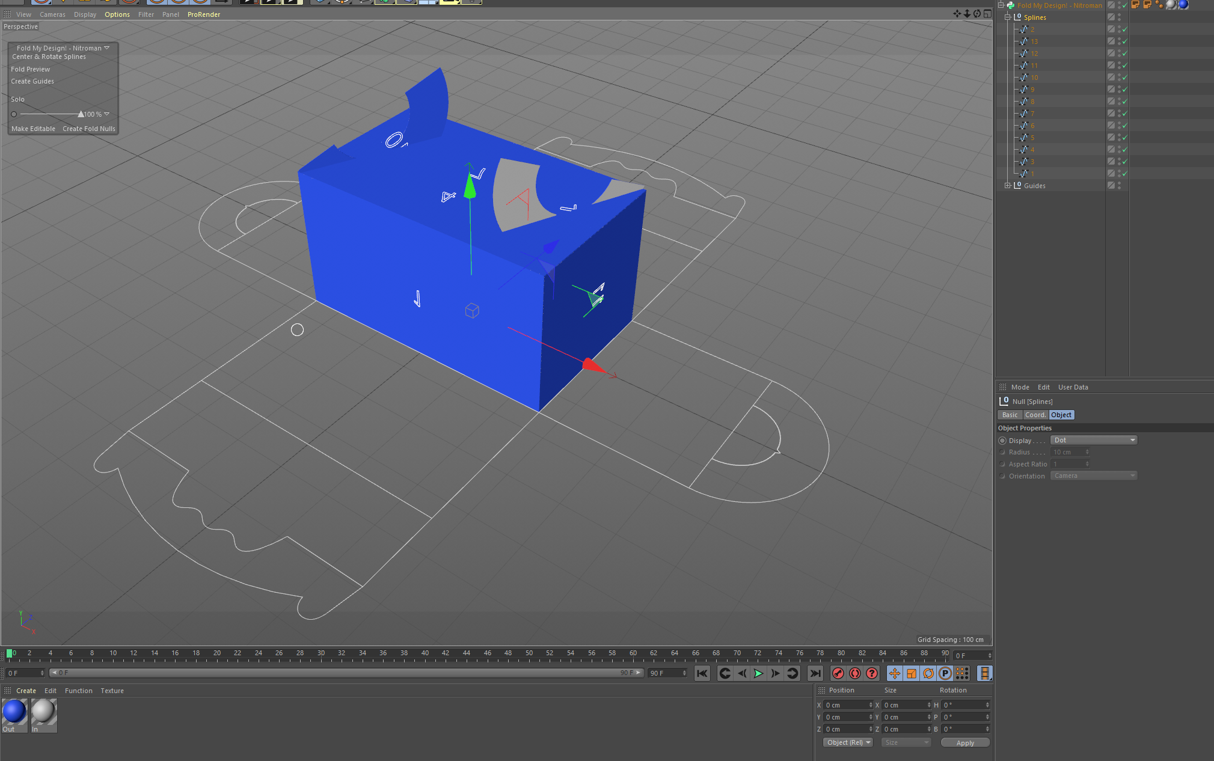Toggle the active viewport maximize icon

[x=987, y=14]
